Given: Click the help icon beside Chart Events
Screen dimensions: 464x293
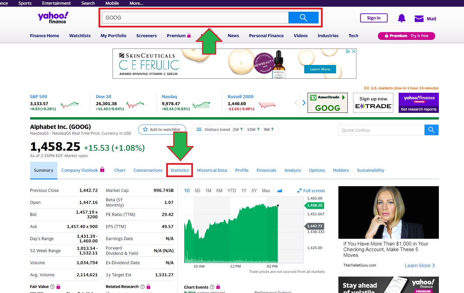Looking at the screenshot, I should [x=212, y=287].
